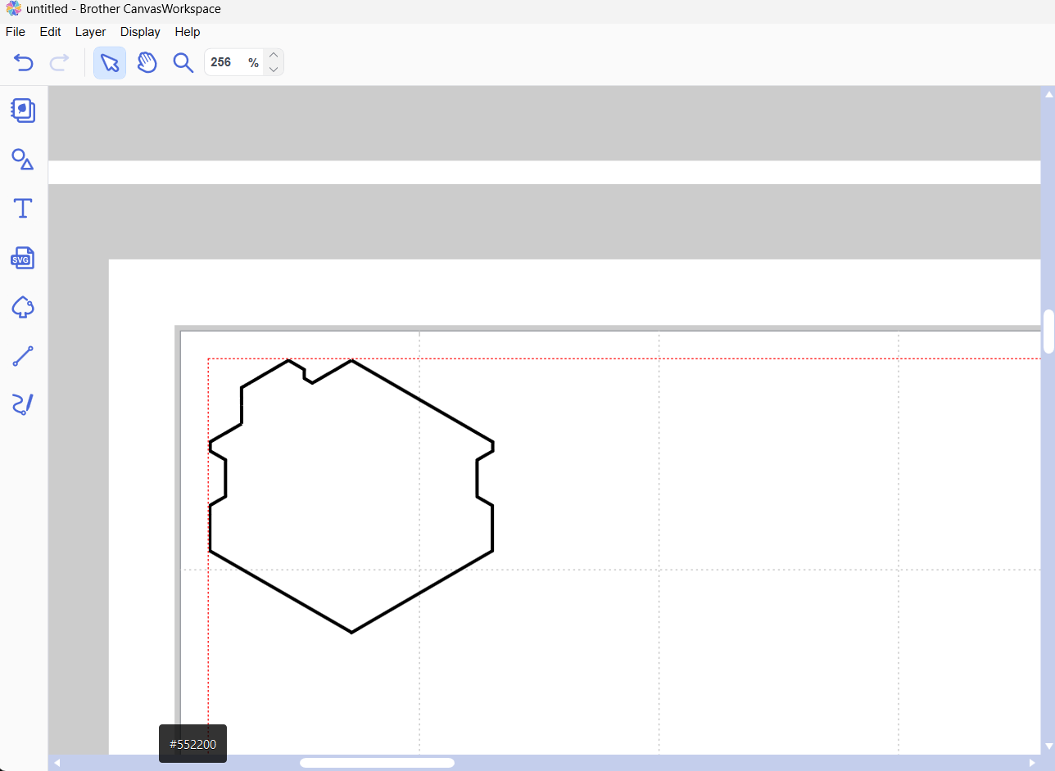The height and width of the screenshot is (771, 1055).
Task: Decrease zoom with the down stepper arrow
Action: point(274,70)
